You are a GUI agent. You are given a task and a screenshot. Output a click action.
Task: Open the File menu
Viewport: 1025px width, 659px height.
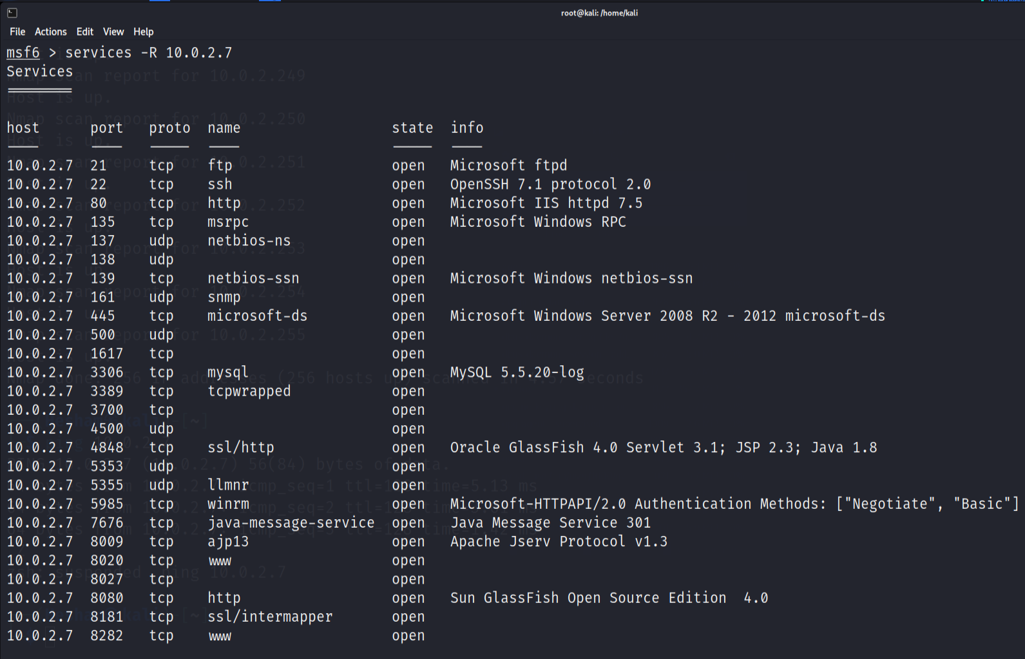click(x=17, y=32)
